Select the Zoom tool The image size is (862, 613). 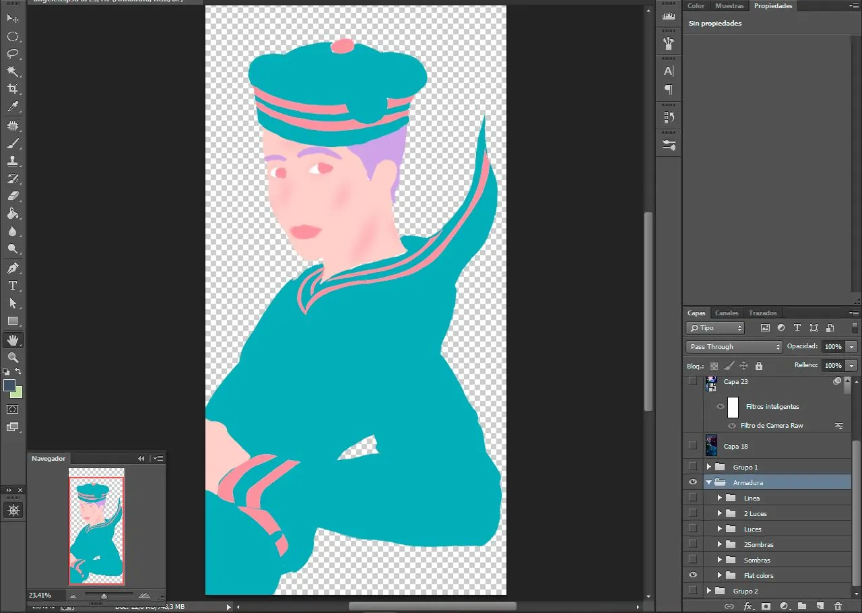pyautogui.click(x=13, y=358)
